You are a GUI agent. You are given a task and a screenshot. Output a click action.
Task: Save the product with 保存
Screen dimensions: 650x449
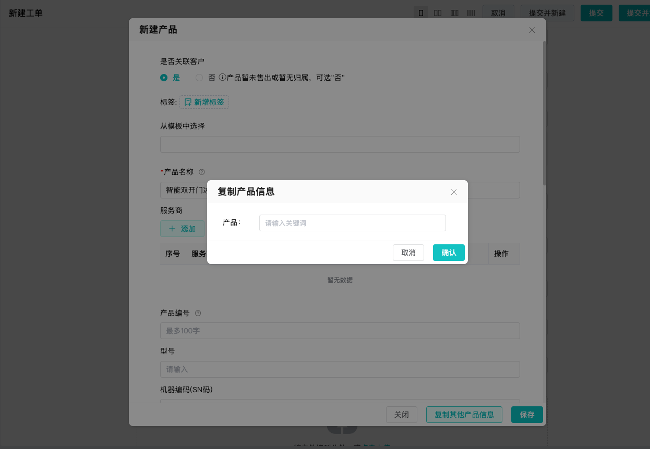point(527,415)
